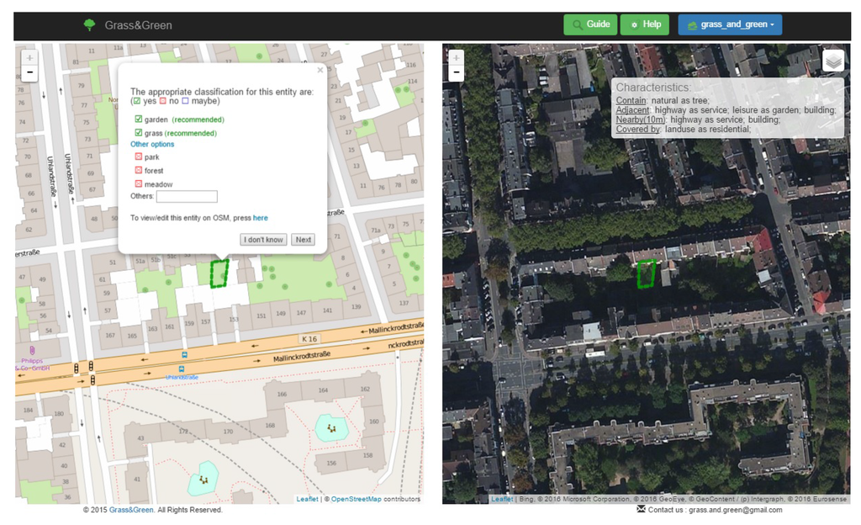Zoom in on the left OSM map
861x525 pixels.
click(29, 58)
